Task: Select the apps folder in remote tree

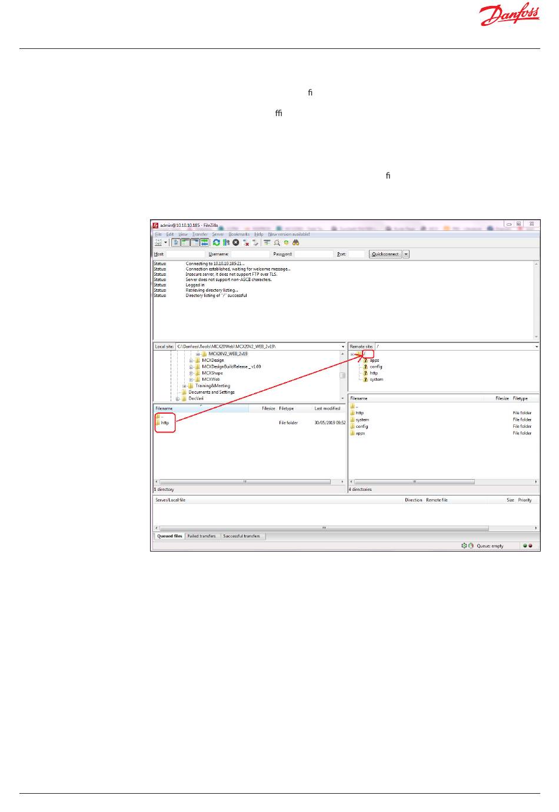Action: (x=374, y=360)
